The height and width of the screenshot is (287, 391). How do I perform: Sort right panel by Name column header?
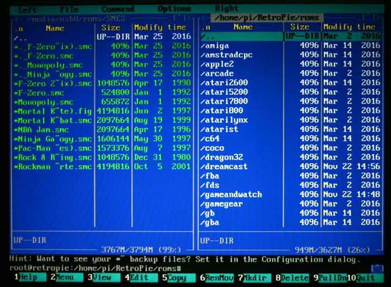[x=243, y=27]
